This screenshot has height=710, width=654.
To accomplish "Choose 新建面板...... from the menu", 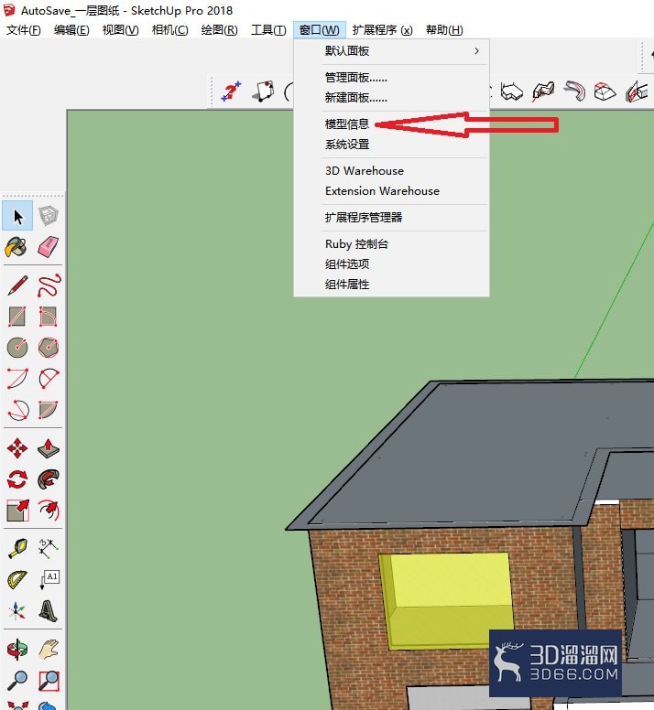I will (392, 97).
